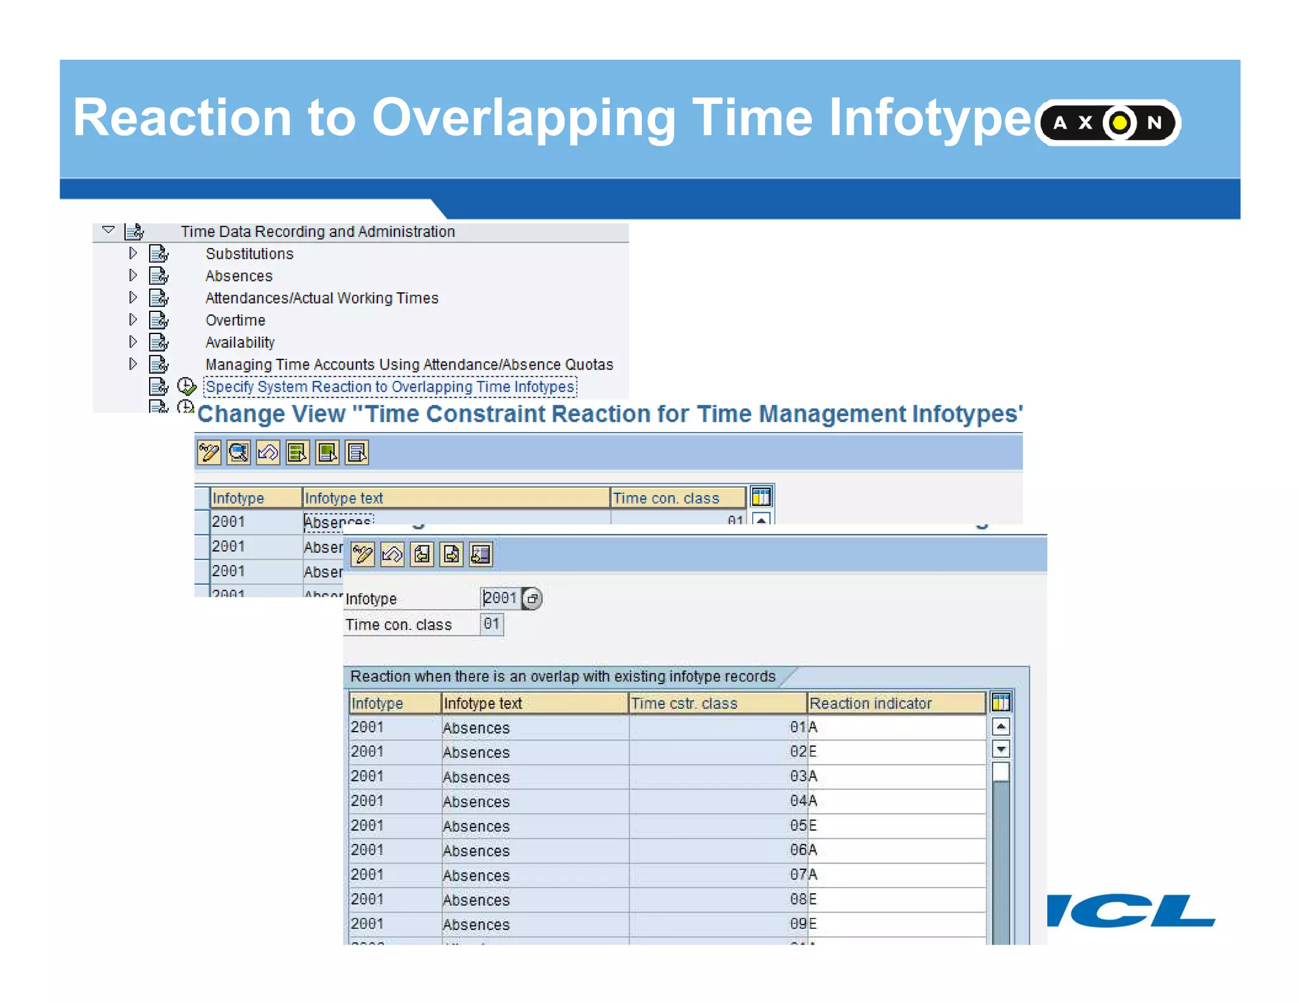Click reaction indicator cell for class 09
Screen dimensions: 1299x1003
click(x=896, y=924)
